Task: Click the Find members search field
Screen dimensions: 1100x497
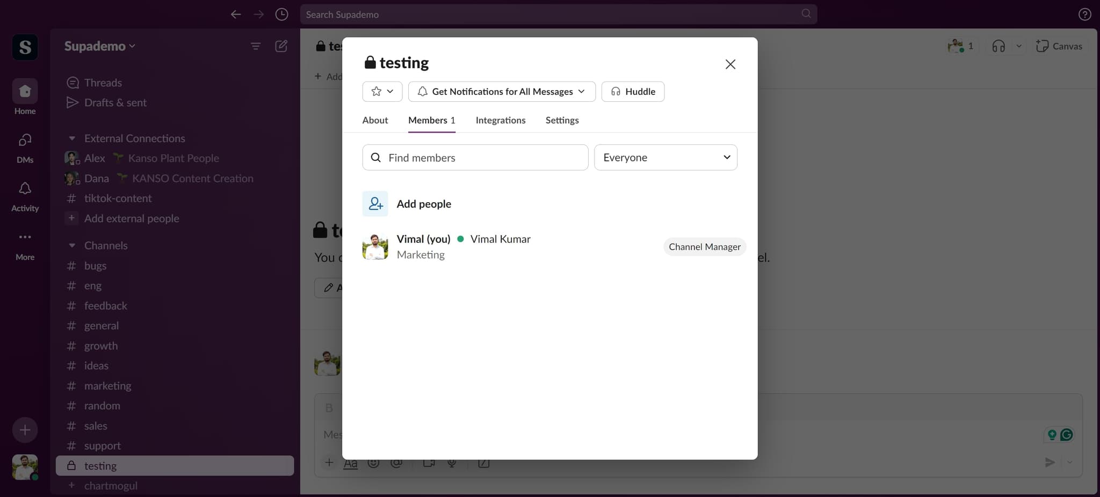Action: click(x=475, y=158)
